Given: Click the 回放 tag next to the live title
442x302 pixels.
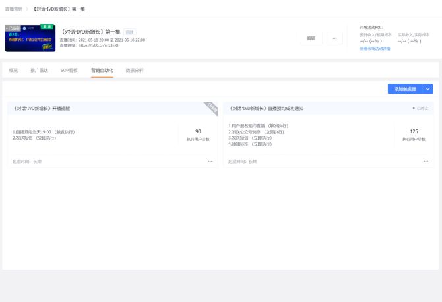Looking at the screenshot, I should (130, 32).
